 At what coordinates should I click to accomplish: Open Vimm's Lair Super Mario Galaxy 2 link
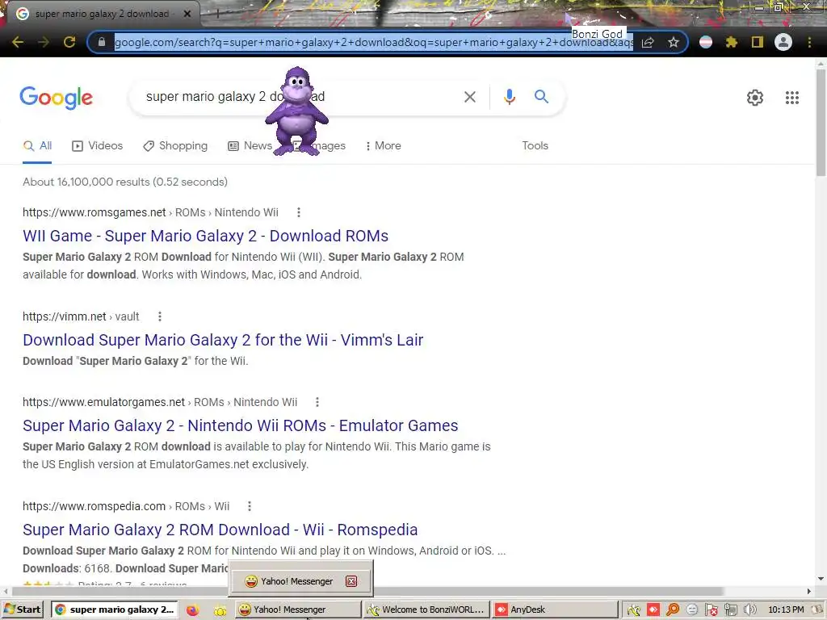[223, 340]
